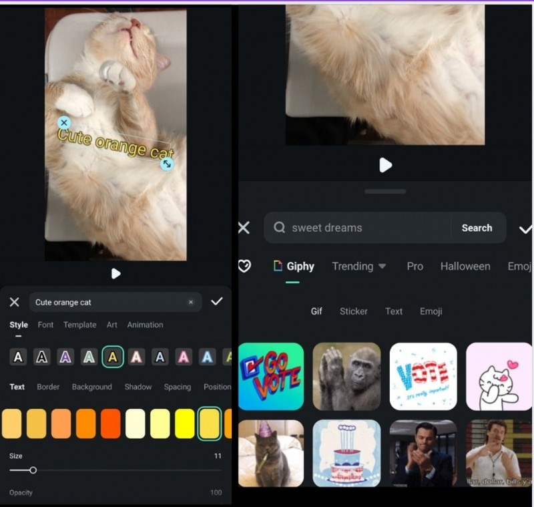Switch to the Font tab
This screenshot has height=507, width=534.
tap(45, 325)
